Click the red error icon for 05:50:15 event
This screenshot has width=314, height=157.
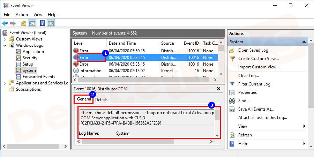tap(76, 51)
